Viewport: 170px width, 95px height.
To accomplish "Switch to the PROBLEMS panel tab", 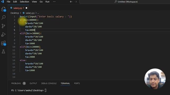I will pyautogui.click(x=16, y=83).
